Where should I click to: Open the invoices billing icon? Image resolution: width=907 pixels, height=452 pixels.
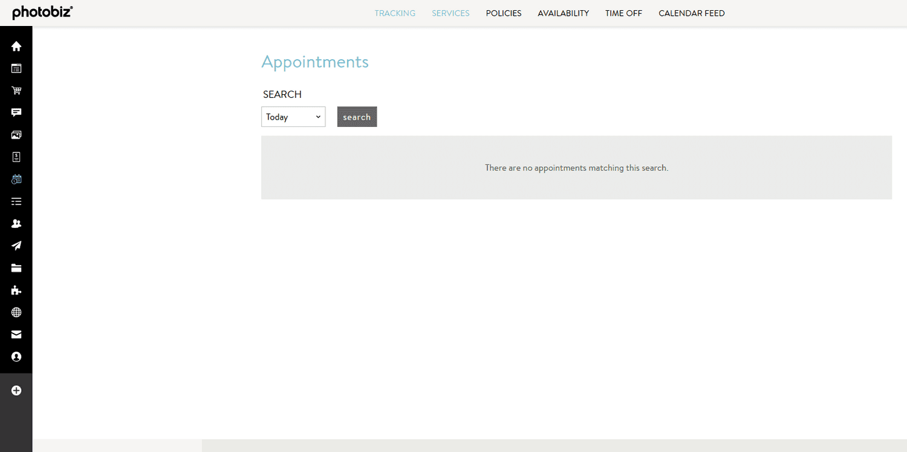[x=16, y=157]
